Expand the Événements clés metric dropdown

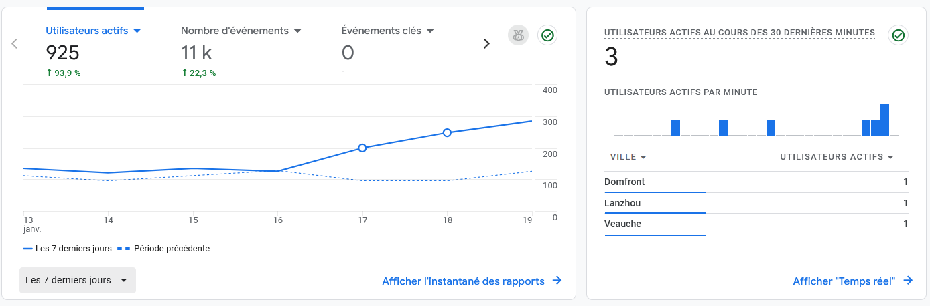click(430, 31)
